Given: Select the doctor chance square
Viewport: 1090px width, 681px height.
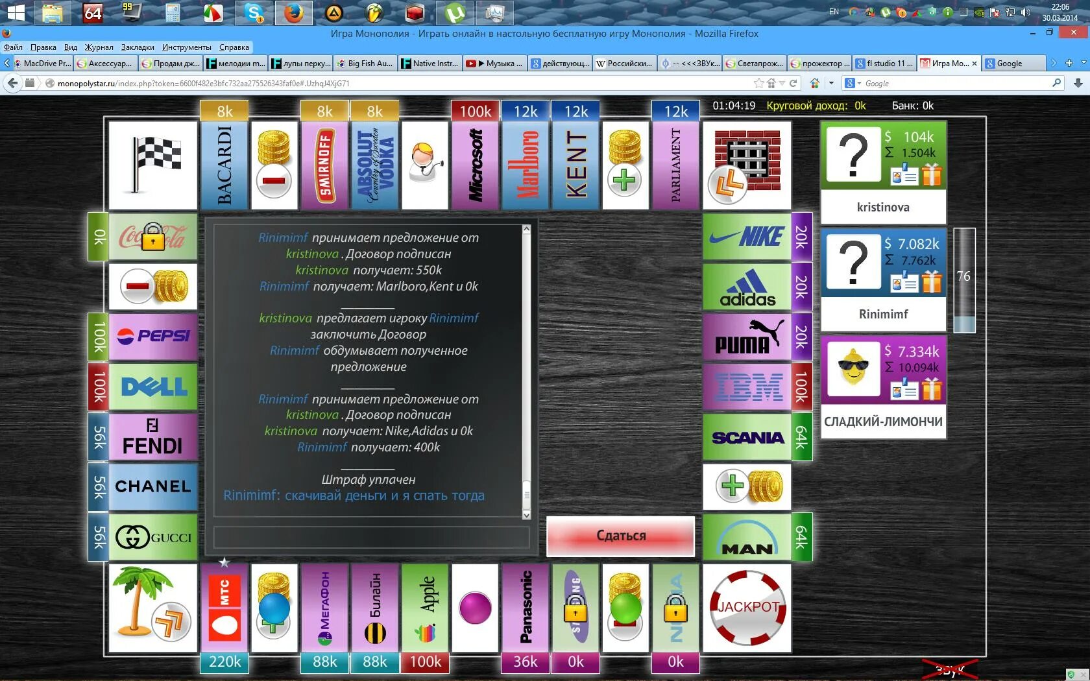Looking at the screenshot, I should (425, 165).
